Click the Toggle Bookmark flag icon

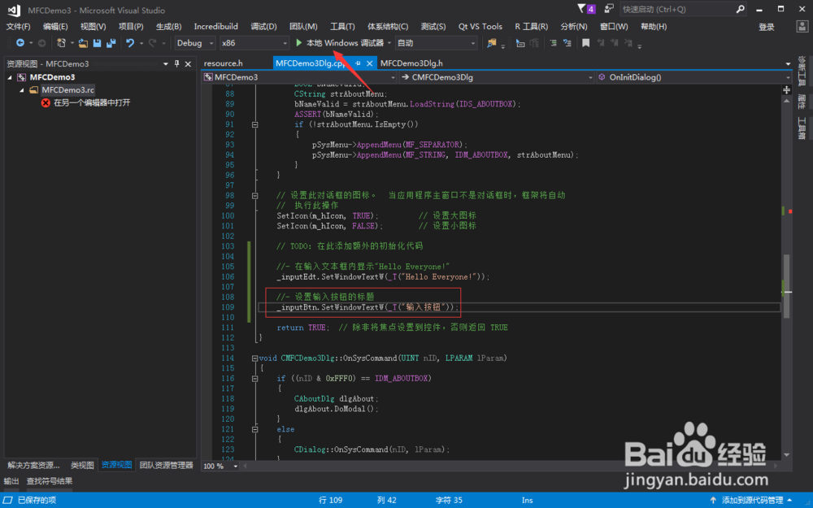point(586,43)
